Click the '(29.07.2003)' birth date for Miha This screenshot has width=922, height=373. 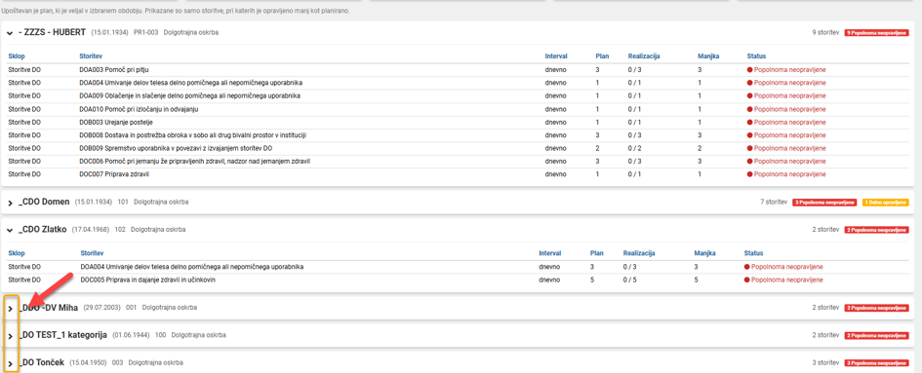tap(102, 308)
